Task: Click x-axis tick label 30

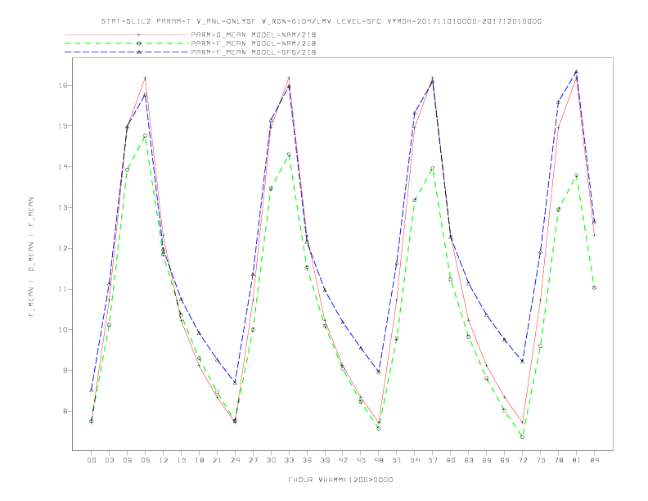Action: [x=271, y=460]
